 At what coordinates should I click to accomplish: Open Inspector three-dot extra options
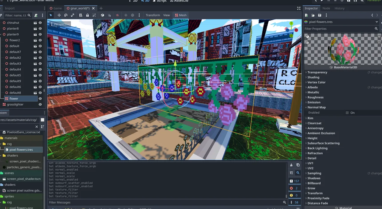(326, 15)
